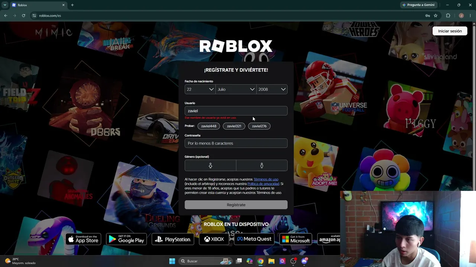
Task: Open the birth year dropdown showing 2008
Action: 272,89
